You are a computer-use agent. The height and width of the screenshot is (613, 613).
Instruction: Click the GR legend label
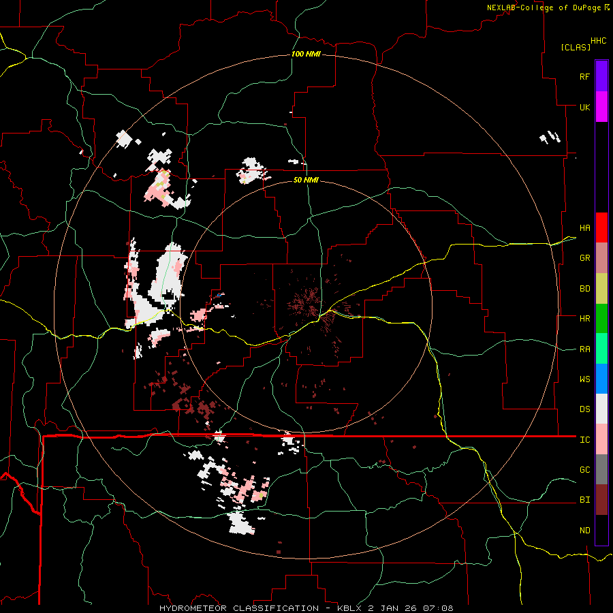(584, 258)
